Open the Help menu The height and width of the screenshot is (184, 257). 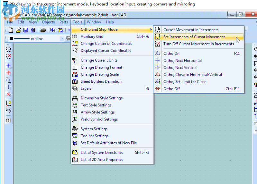tap(110, 22)
